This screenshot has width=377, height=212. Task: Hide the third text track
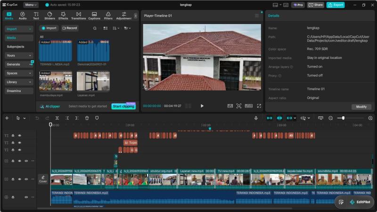tap(20, 150)
